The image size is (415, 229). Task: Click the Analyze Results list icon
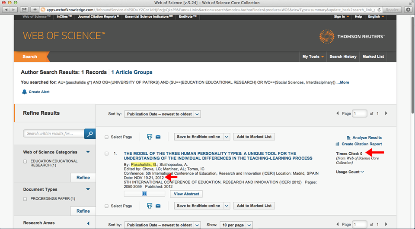click(348, 138)
